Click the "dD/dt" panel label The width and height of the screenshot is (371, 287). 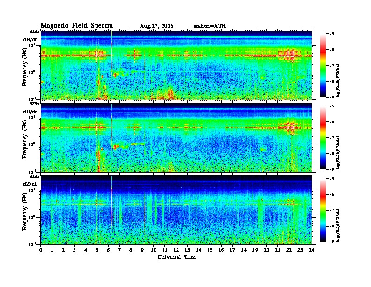pyautogui.click(x=30, y=112)
